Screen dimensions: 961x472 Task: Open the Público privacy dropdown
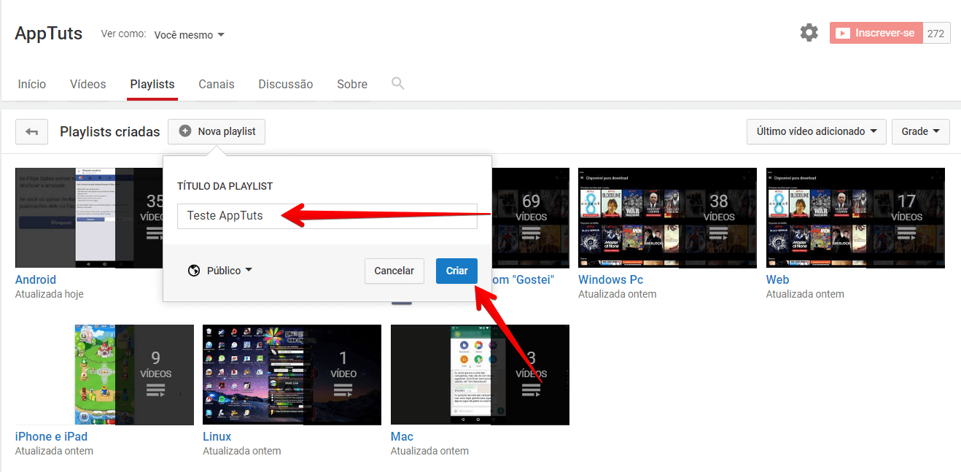coord(219,271)
